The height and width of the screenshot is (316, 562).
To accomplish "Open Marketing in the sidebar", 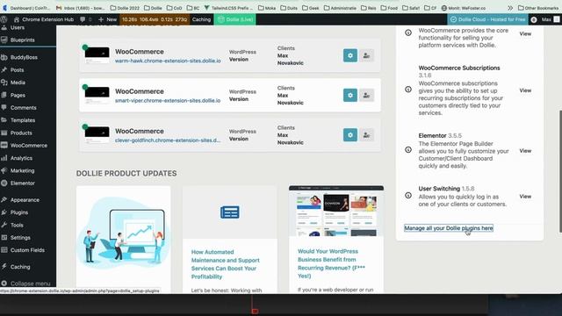I will click(x=22, y=170).
